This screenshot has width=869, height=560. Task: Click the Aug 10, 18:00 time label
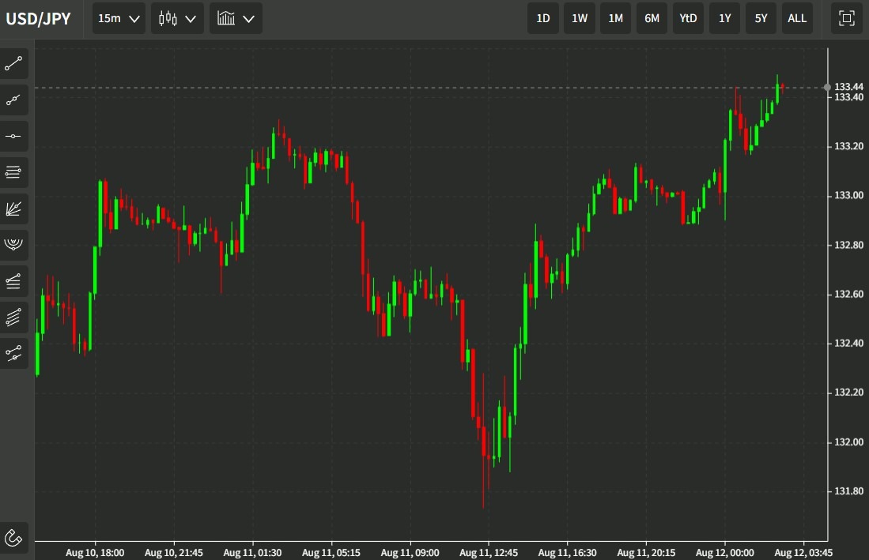tap(95, 552)
